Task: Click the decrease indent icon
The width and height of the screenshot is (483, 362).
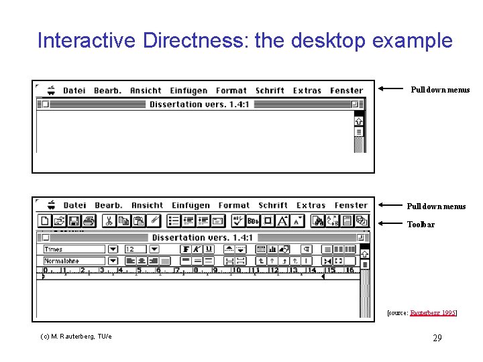Action: point(189,221)
